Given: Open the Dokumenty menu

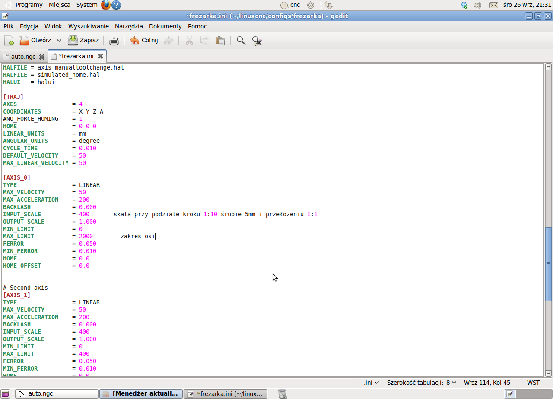Looking at the screenshot, I should pyautogui.click(x=165, y=26).
